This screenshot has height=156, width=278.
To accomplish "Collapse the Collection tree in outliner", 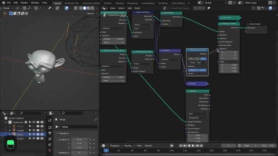I will pyautogui.click(x=6, y=122).
